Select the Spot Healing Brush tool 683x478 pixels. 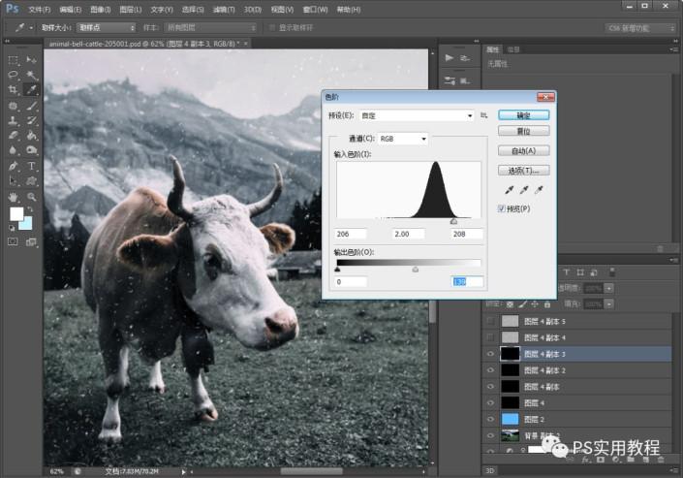click(13, 106)
